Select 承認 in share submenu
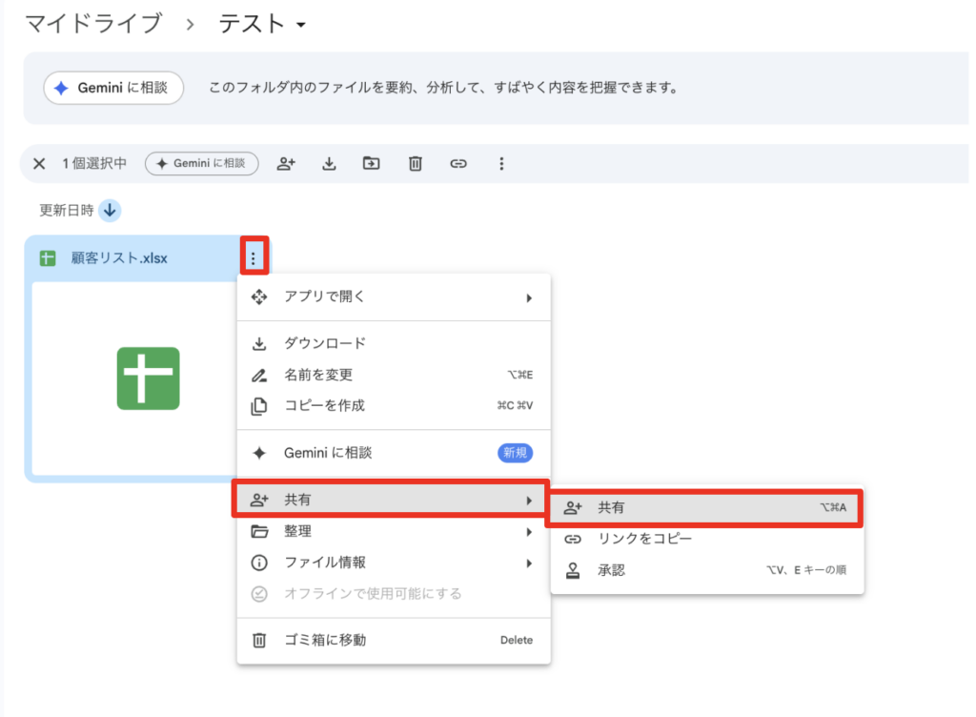976x717 pixels. [x=707, y=570]
